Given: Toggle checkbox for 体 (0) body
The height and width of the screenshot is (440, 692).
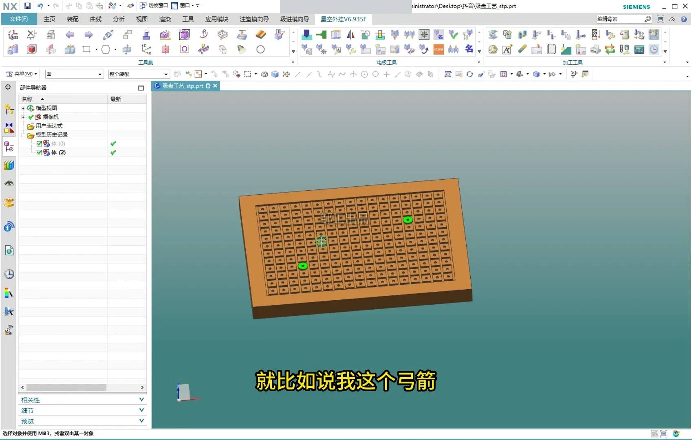Looking at the screenshot, I should (x=39, y=144).
